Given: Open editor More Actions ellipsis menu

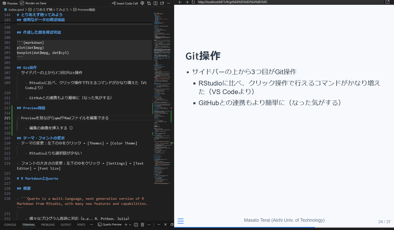Looking at the screenshot, I should point(169,3).
